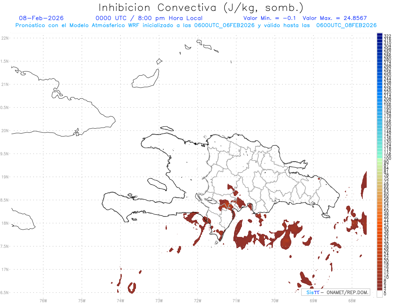
Task: Select 'Valor Min. = -0.1' text
Action: [270, 18]
